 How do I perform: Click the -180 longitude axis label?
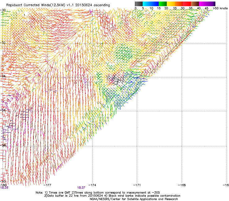point(3,185)
